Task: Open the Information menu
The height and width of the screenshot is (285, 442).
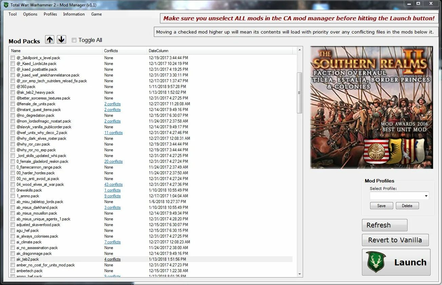Action: pyautogui.click(x=74, y=14)
